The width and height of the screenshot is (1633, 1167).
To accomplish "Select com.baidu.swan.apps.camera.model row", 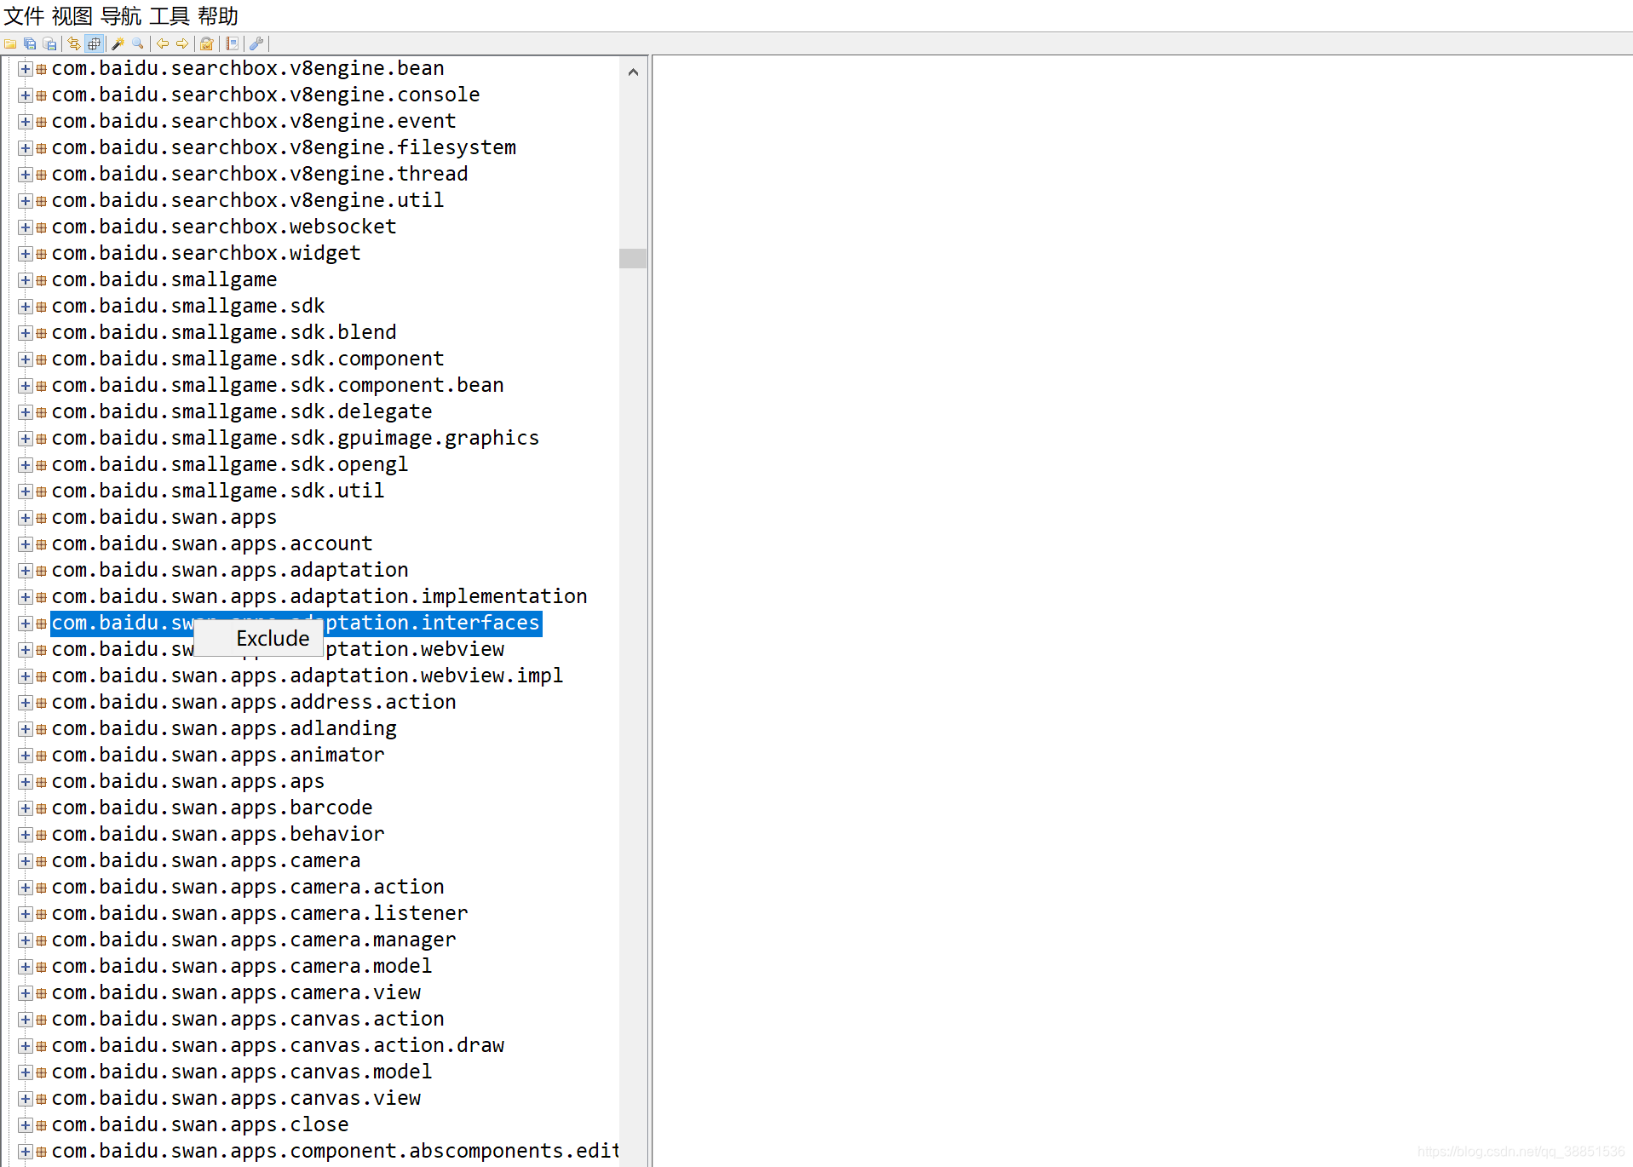I will tap(242, 967).
